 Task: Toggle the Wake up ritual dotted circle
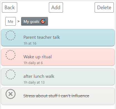pos(11,55)
